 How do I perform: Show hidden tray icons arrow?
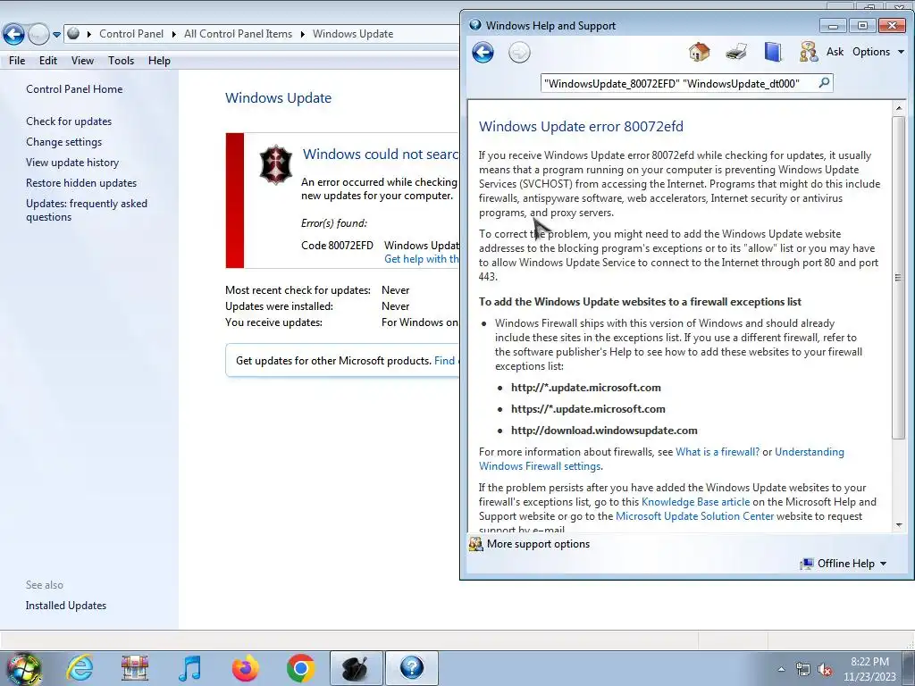[x=781, y=669]
